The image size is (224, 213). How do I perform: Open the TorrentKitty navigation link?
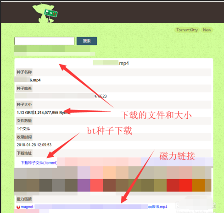[x=187, y=30]
